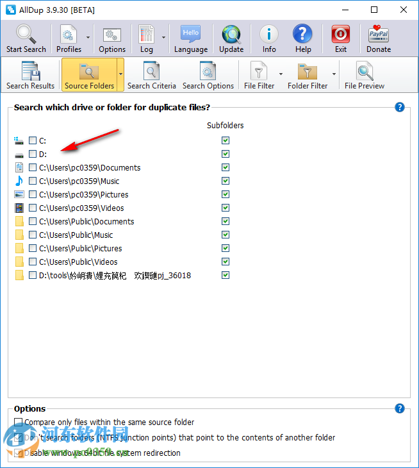Image resolution: width=419 pixels, height=468 pixels.
Task: Uncheck Subfolders for Public\Pictures
Action: coord(226,248)
